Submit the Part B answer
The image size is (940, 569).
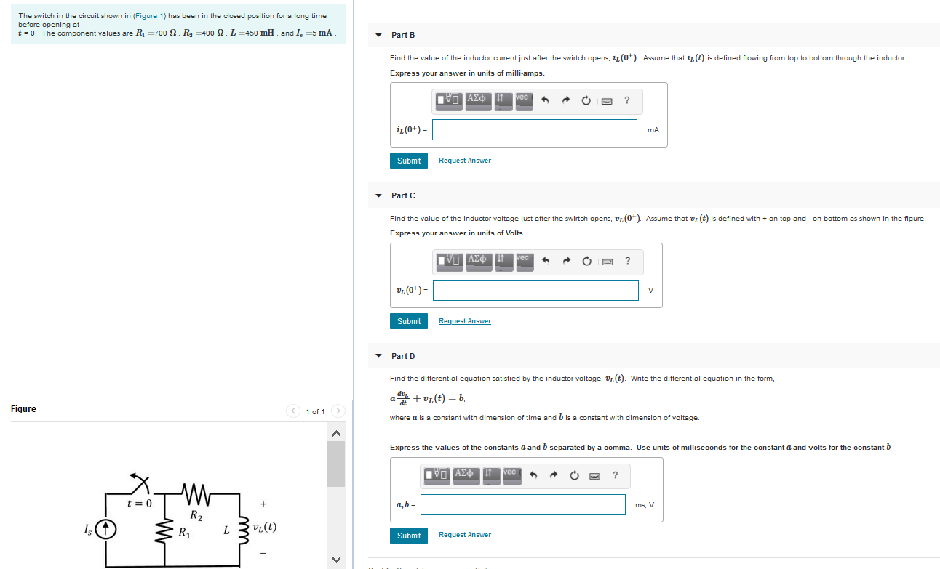(409, 161)
